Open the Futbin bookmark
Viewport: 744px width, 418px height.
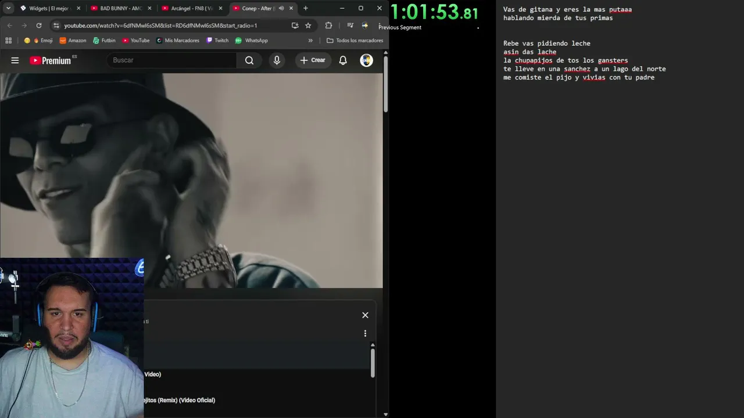pos(104,41)
